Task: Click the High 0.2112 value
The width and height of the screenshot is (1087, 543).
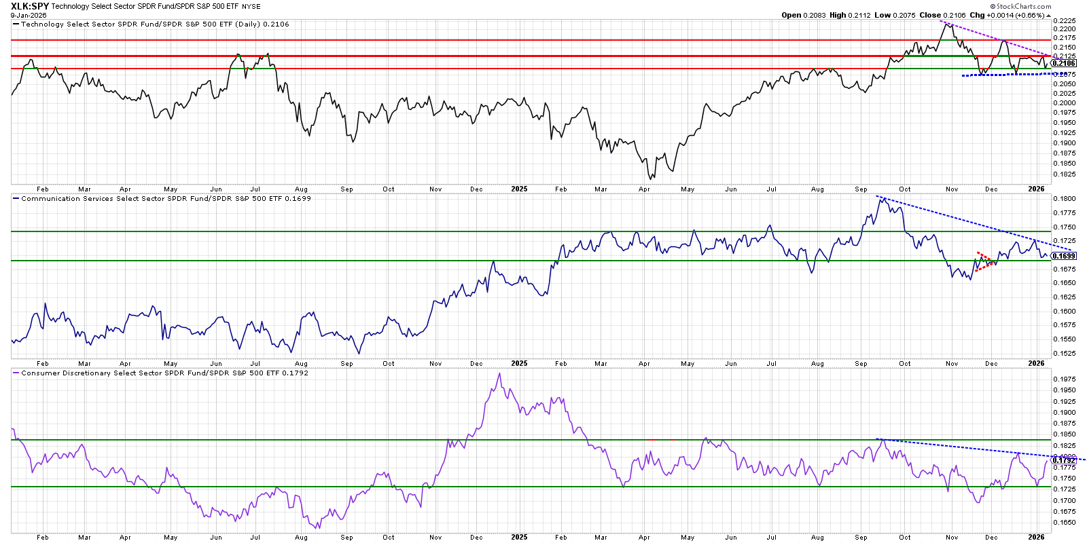Action: click(x=850, y=15)
